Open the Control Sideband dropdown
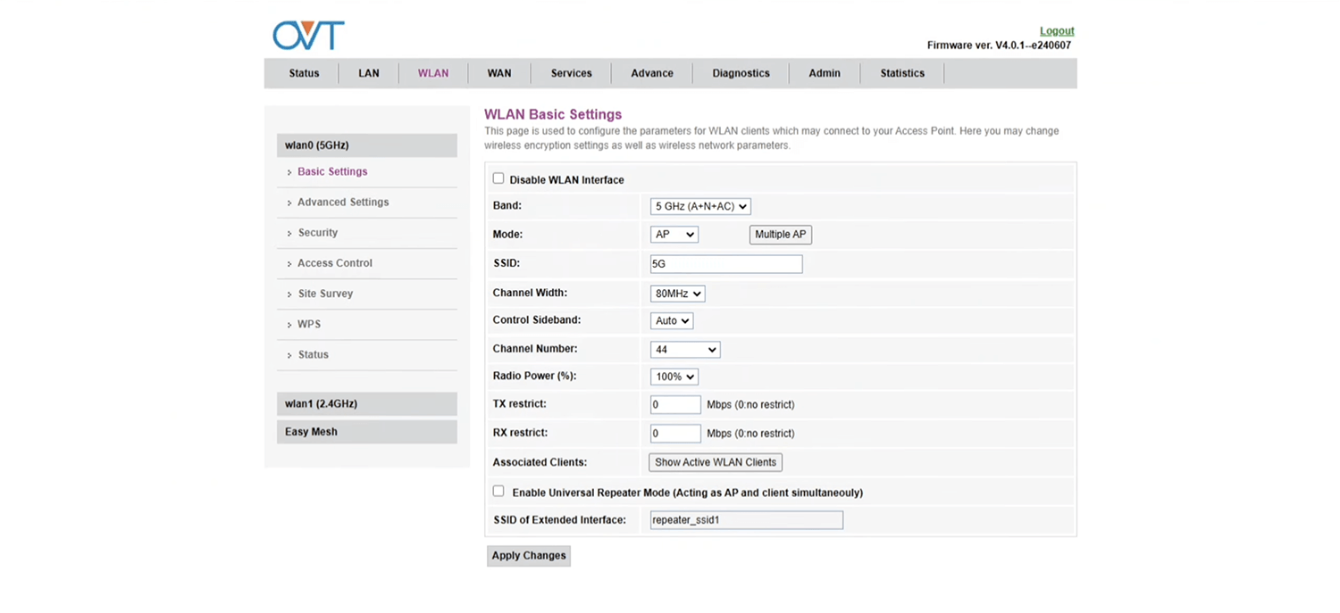 672,320
